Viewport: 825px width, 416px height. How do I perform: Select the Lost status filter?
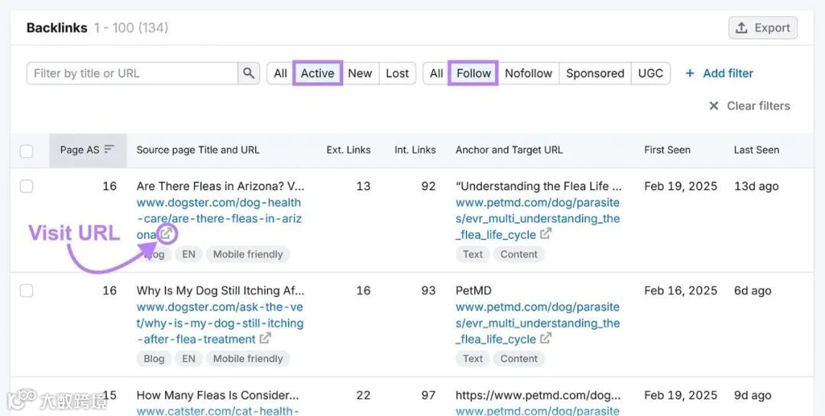pyautogui.click(x=397, y=73)
